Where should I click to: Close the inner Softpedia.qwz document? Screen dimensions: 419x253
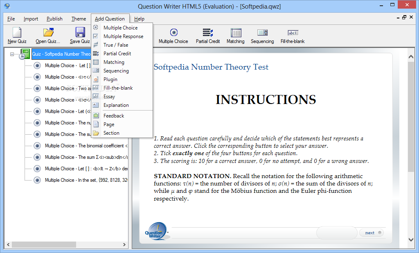point(411,17)
